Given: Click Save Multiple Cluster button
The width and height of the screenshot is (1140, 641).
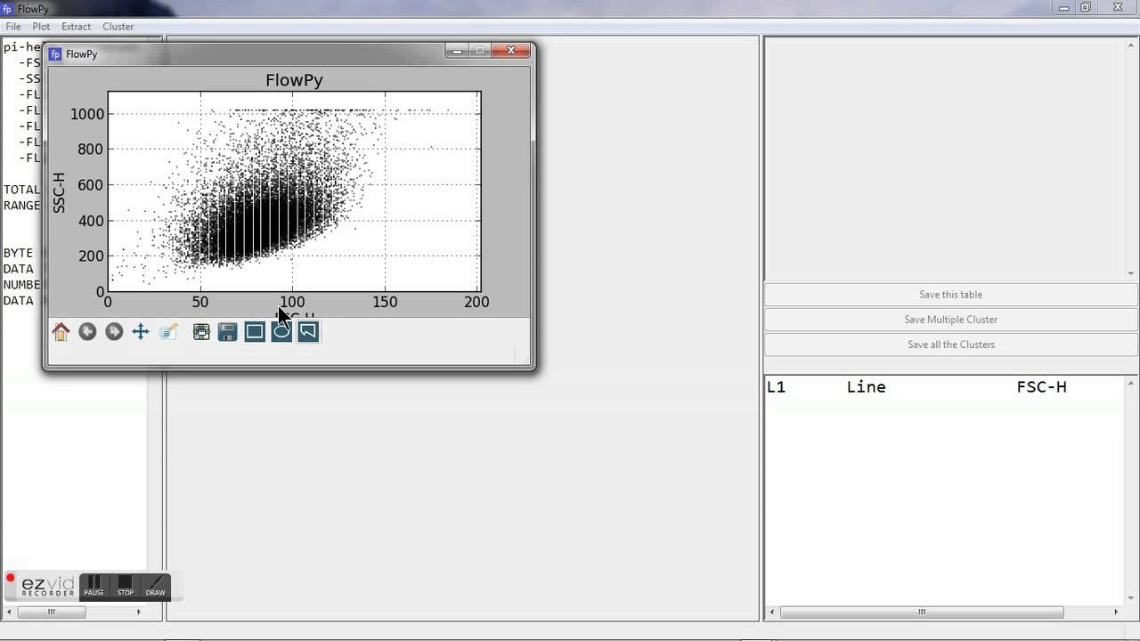Looking at the screenshot, I should pyautogui.click(x=950, y=320).
